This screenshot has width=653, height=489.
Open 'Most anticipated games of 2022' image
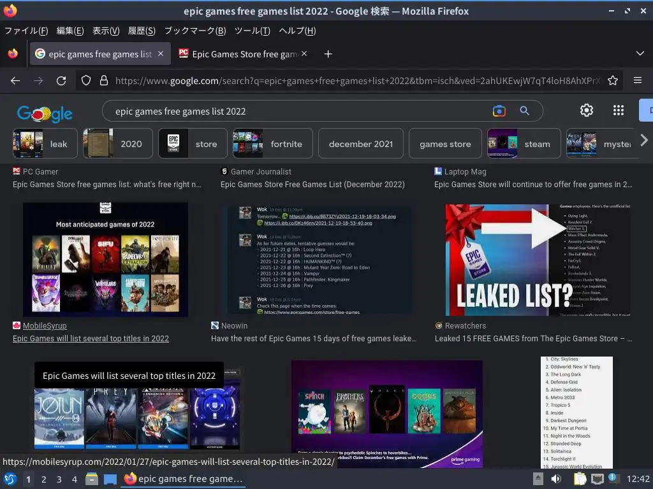[x=105, y=260]
